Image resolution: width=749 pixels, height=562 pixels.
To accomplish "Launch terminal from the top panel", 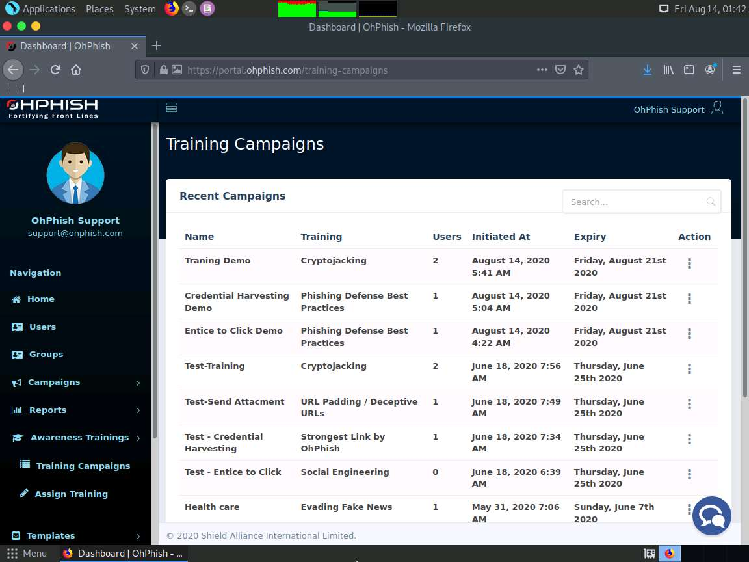I will (189, 8).
